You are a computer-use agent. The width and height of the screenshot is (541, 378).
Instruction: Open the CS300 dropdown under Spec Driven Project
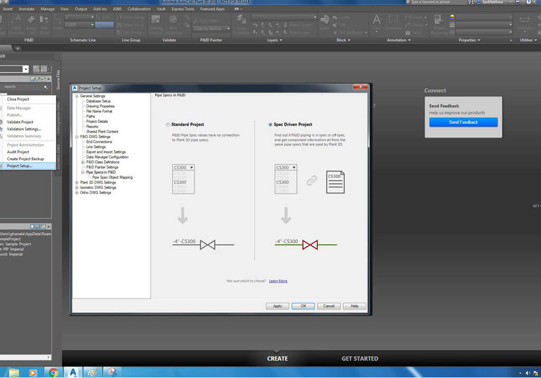pos(286,168)
